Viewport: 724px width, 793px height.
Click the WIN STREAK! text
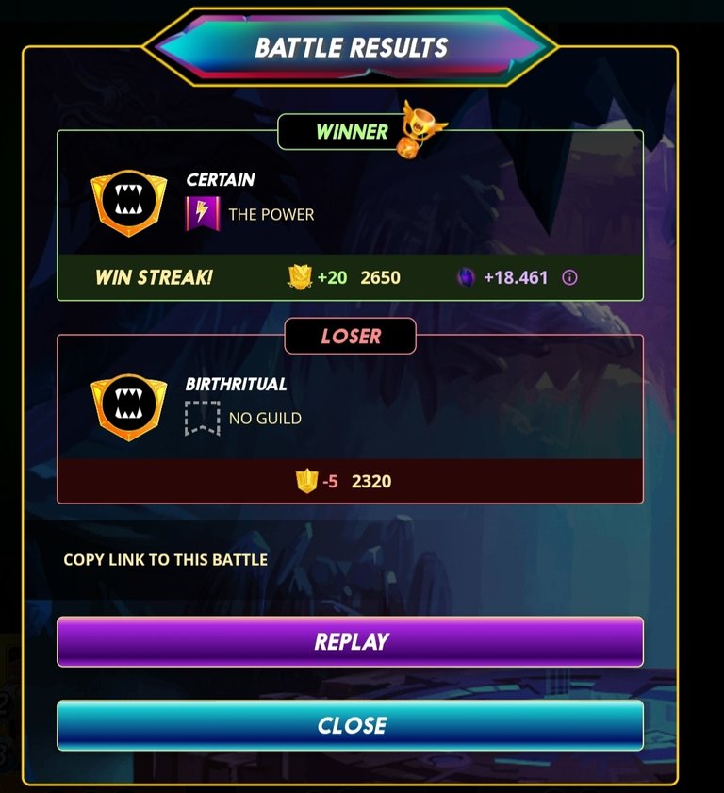point(155,277)
